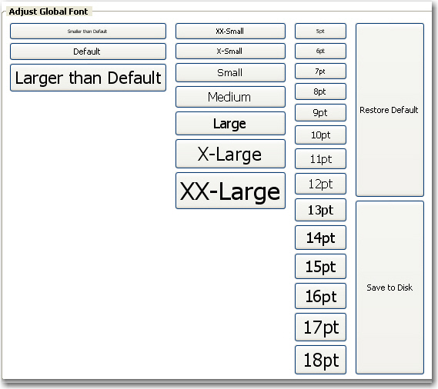Save font settings with Save to Disk
438x389 pixels.
pyautogui.click(x=390, y=288)
